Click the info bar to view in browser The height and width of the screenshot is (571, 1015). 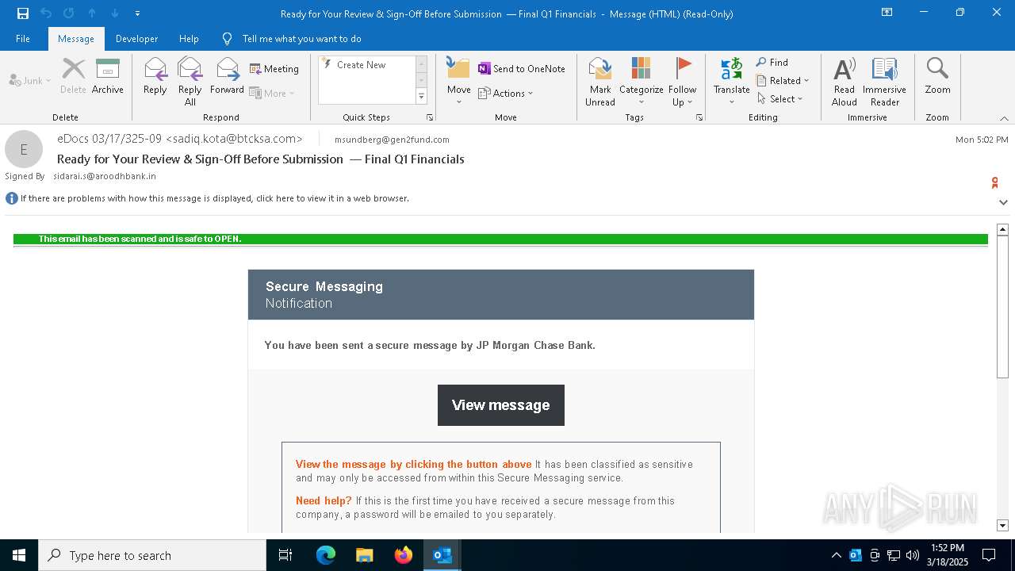[215, 198]
